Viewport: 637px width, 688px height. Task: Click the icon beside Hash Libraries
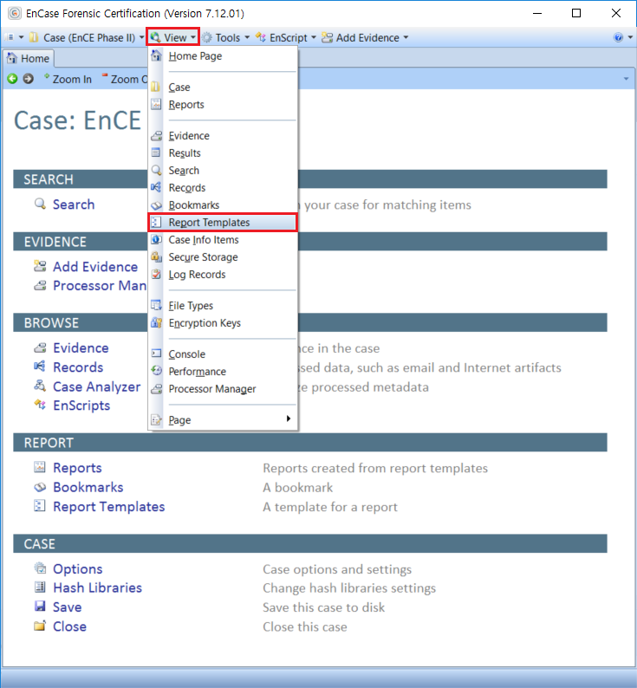[40, 587]
